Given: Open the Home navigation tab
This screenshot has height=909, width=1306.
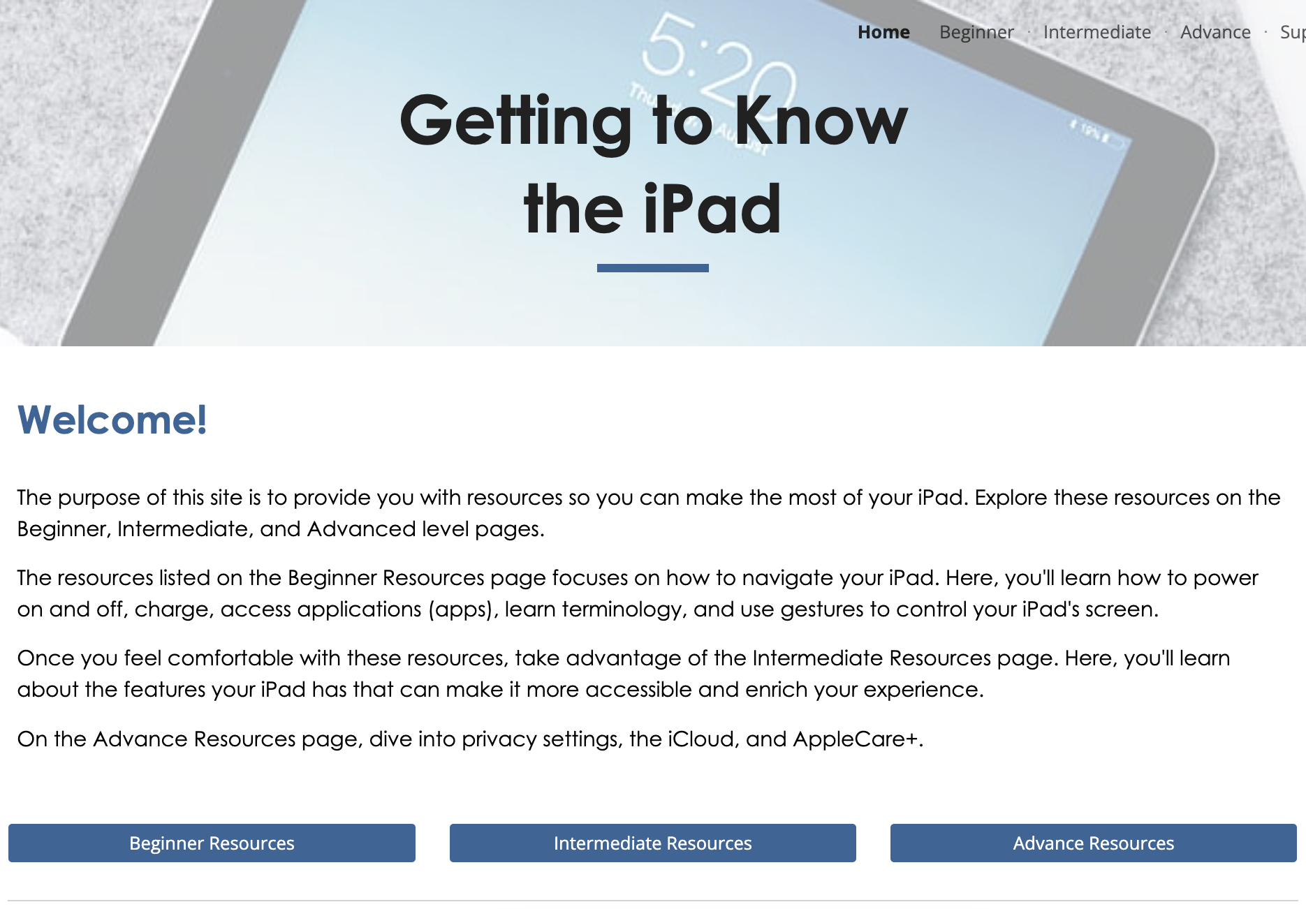Looking at the screenshot, I should click(883, 32).
